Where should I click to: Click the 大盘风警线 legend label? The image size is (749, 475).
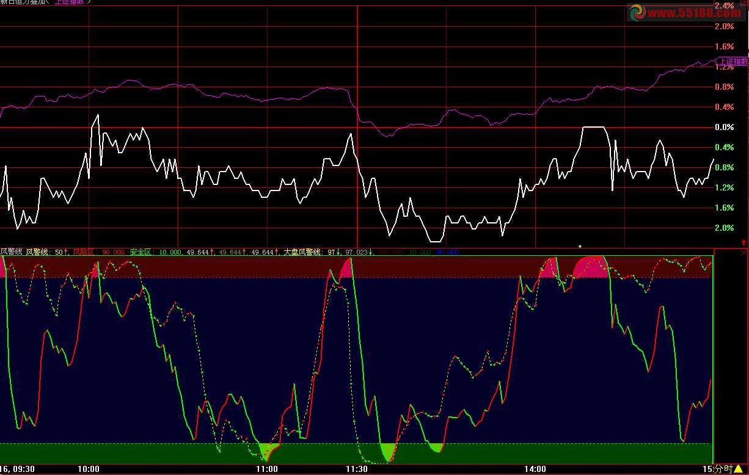coord(302,252)
